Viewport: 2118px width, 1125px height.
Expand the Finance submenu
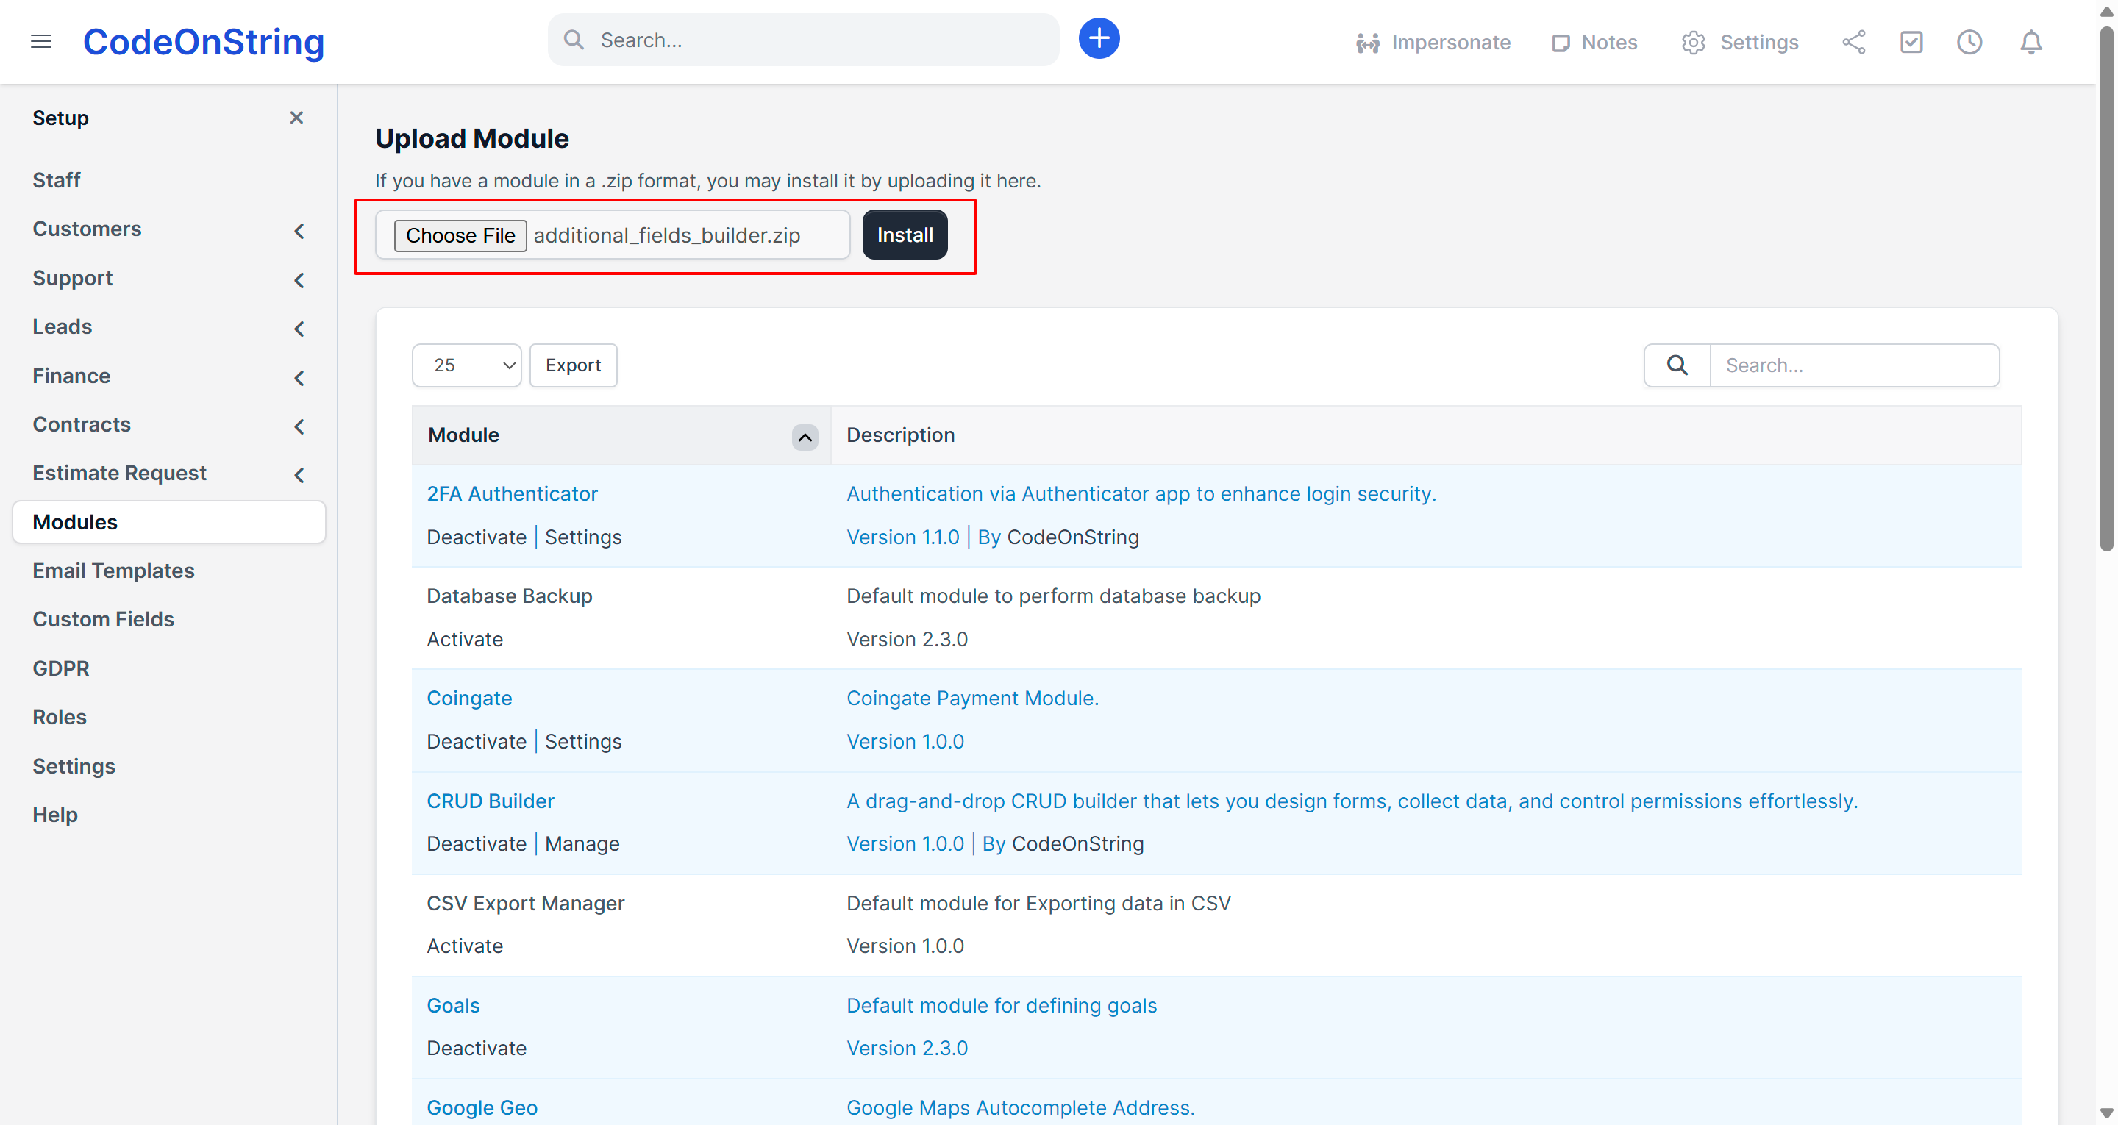click(299, 377)
